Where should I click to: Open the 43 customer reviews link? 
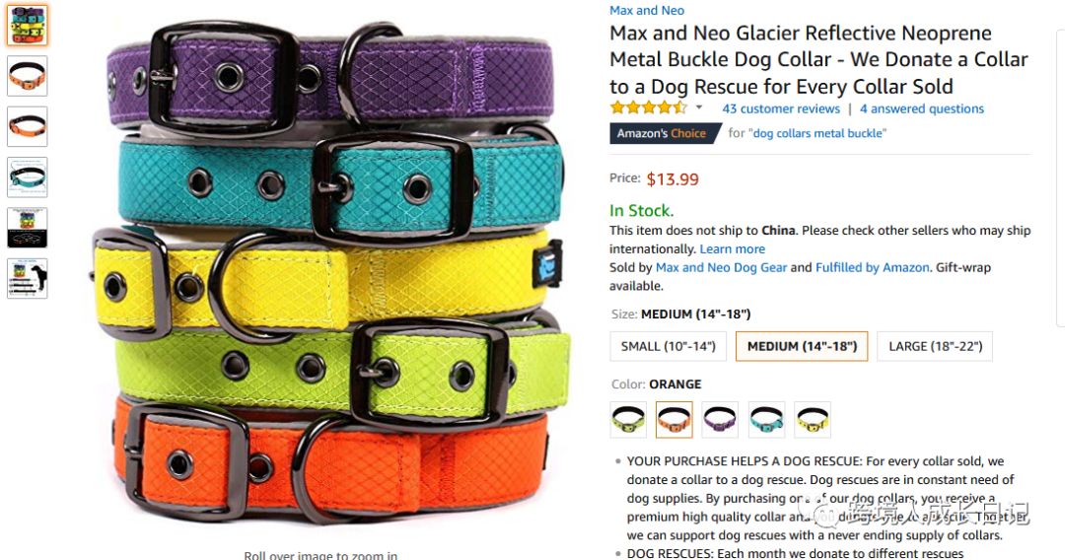781,108
